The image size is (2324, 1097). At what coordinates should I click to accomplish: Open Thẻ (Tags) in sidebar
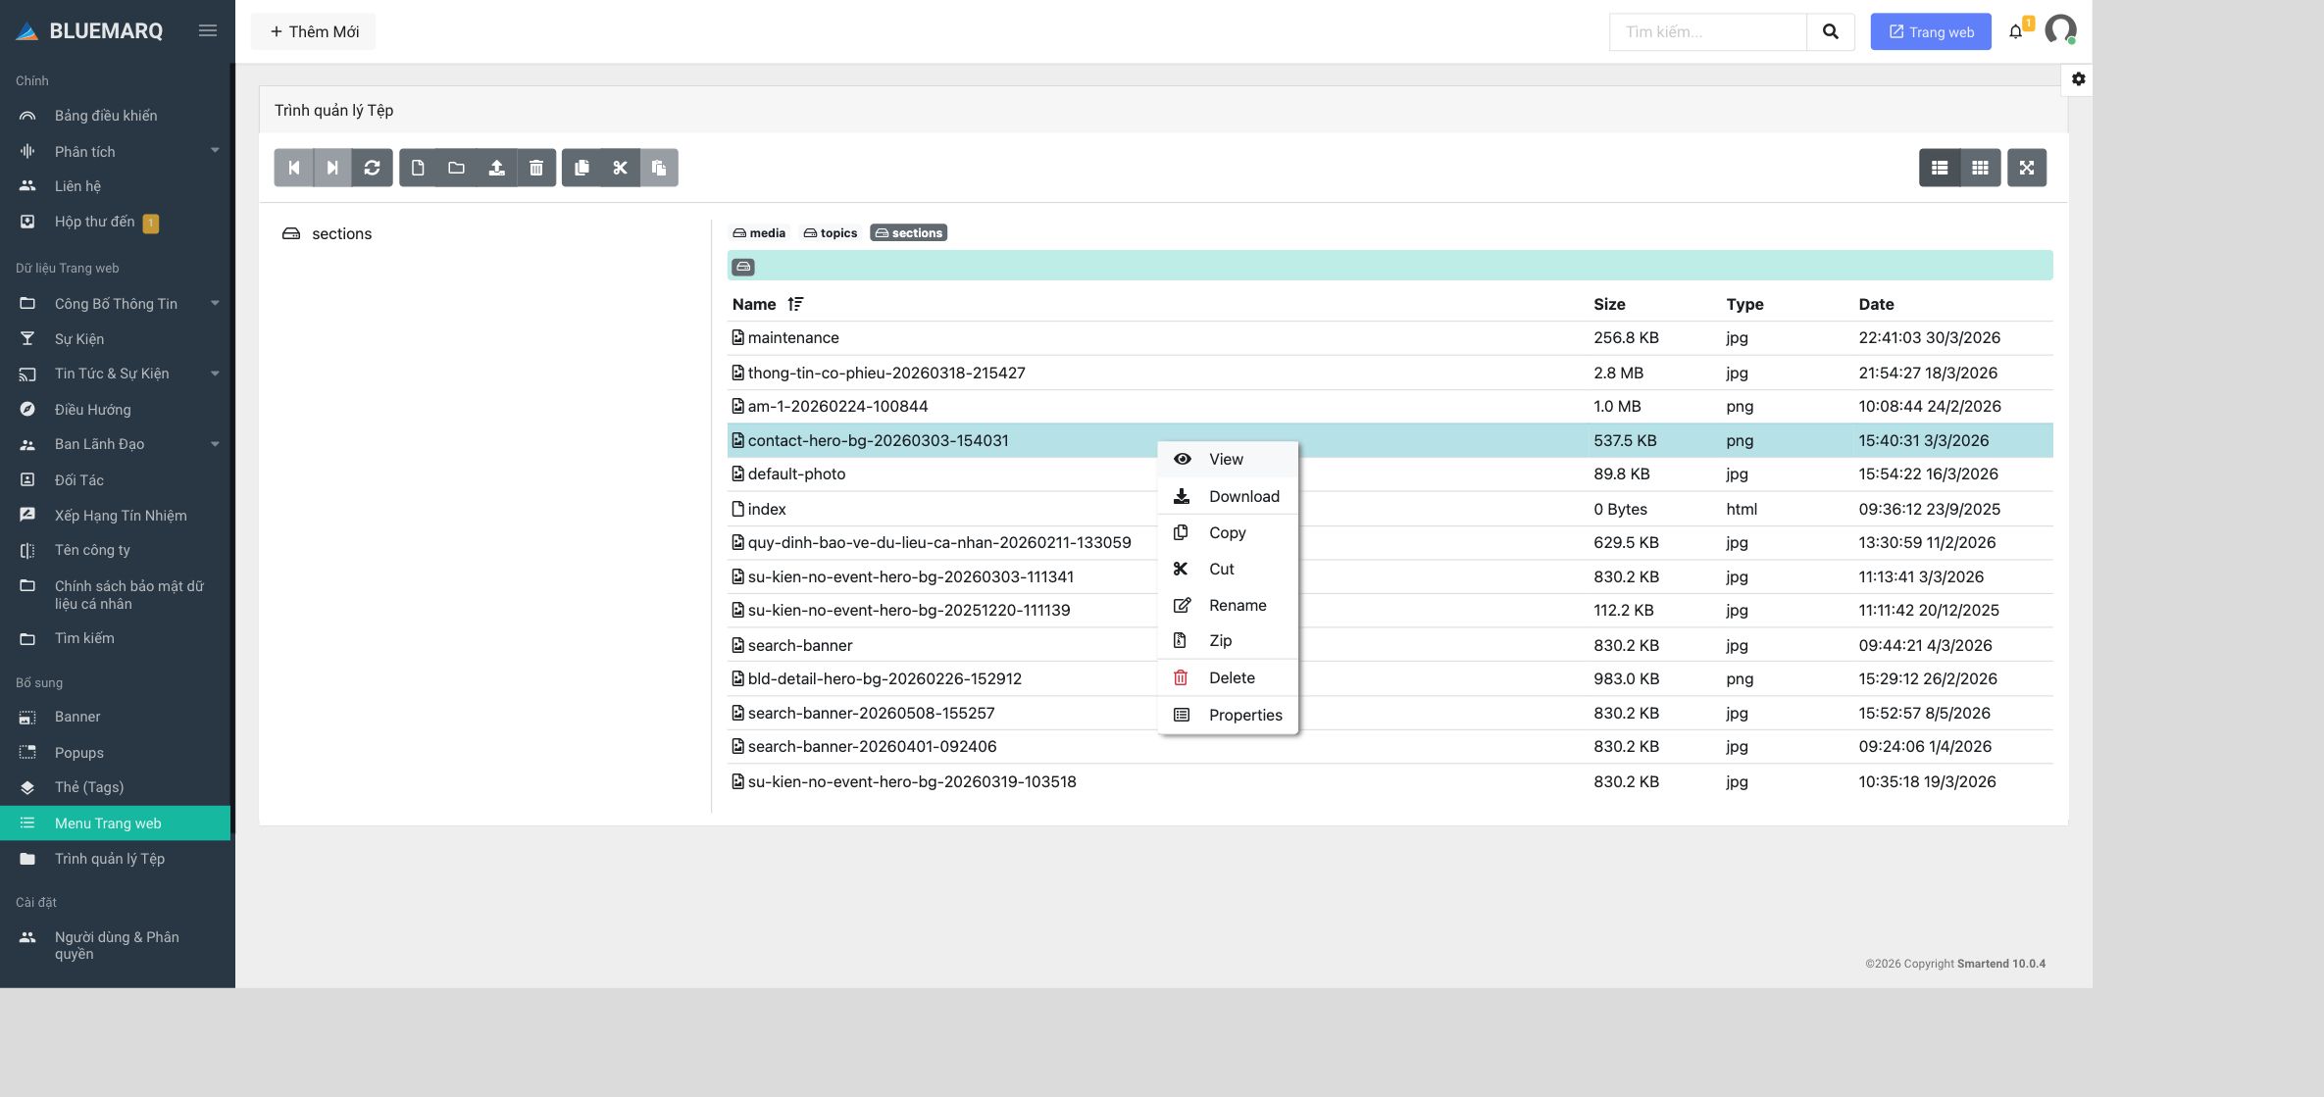(x=116, y=787)
